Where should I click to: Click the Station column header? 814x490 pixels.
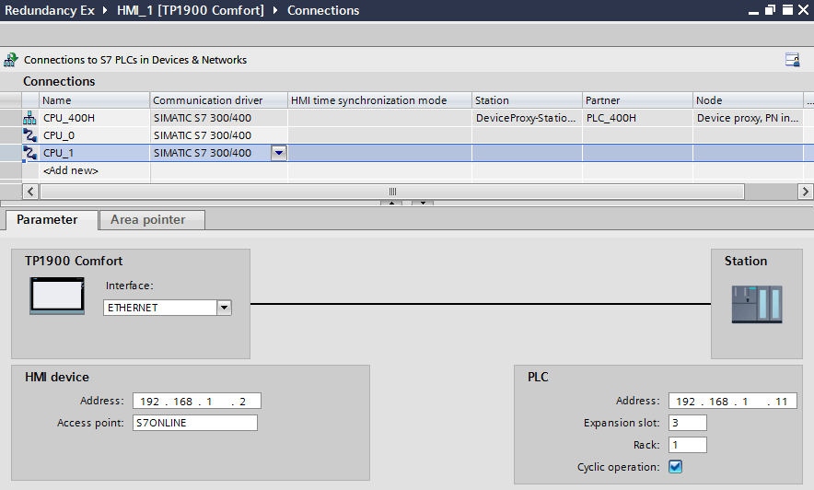(527, 100)
